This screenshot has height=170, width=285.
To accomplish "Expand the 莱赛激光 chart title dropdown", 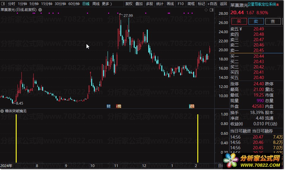I will pyautogui.click(x=40, y=10).
